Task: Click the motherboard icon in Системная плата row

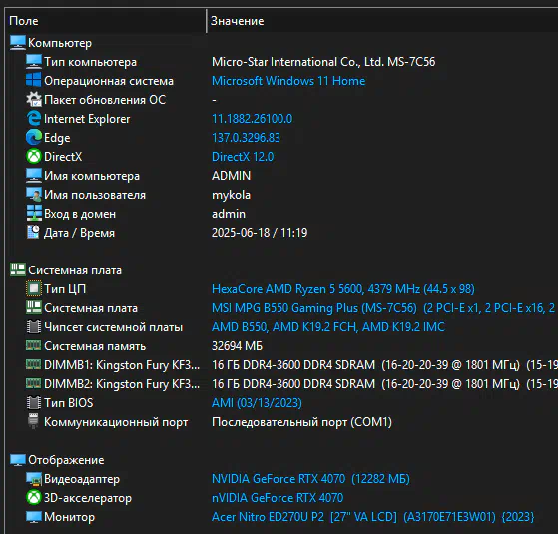Action: pyautogui.click(x=34, y=308)
